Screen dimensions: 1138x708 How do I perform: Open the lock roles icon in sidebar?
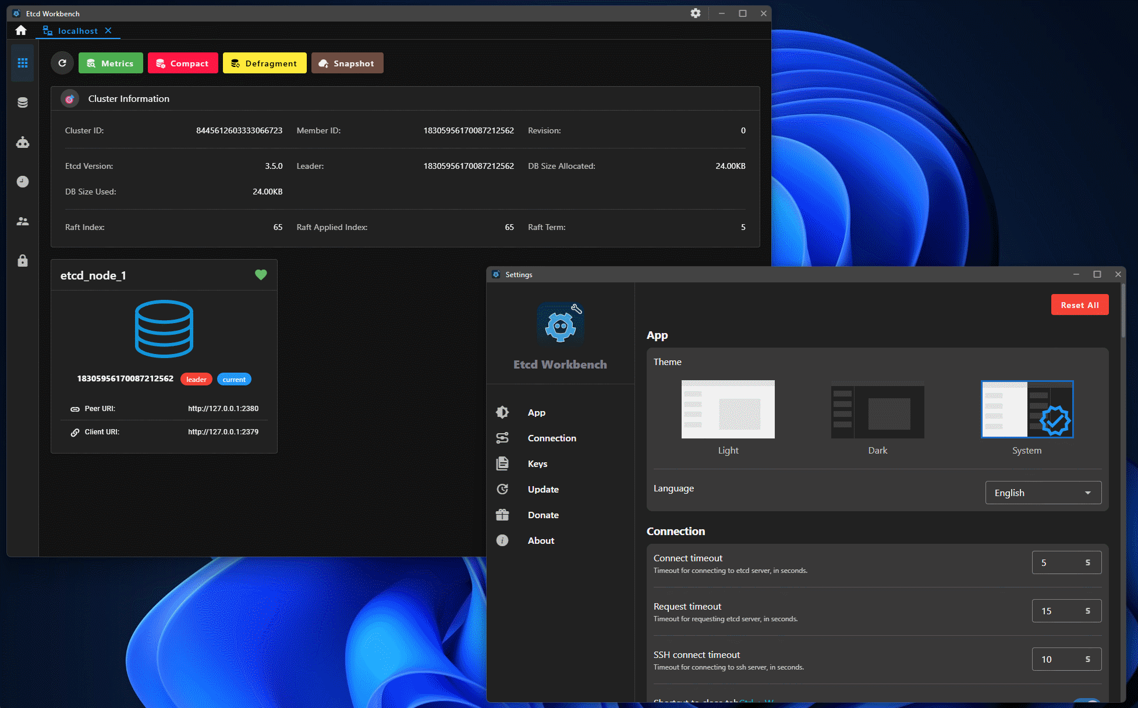[x=23, y=260]
